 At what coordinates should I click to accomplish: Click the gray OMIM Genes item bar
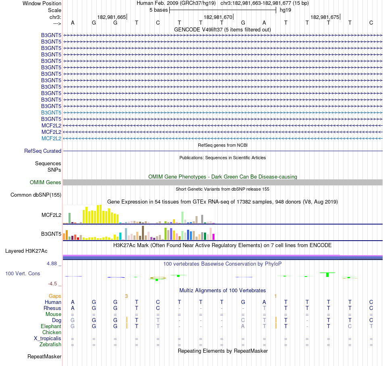tap(223, 182)
